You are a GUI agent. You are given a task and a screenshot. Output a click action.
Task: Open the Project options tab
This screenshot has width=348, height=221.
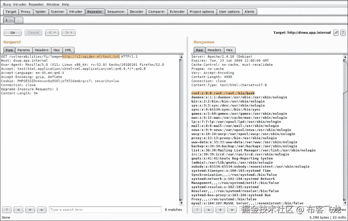point(202,12)
